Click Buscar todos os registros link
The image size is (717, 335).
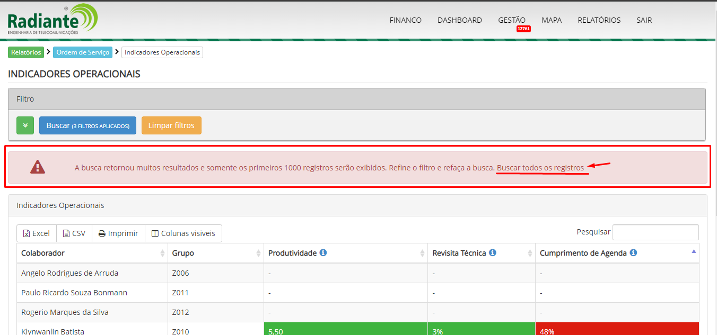pos(540,168)
